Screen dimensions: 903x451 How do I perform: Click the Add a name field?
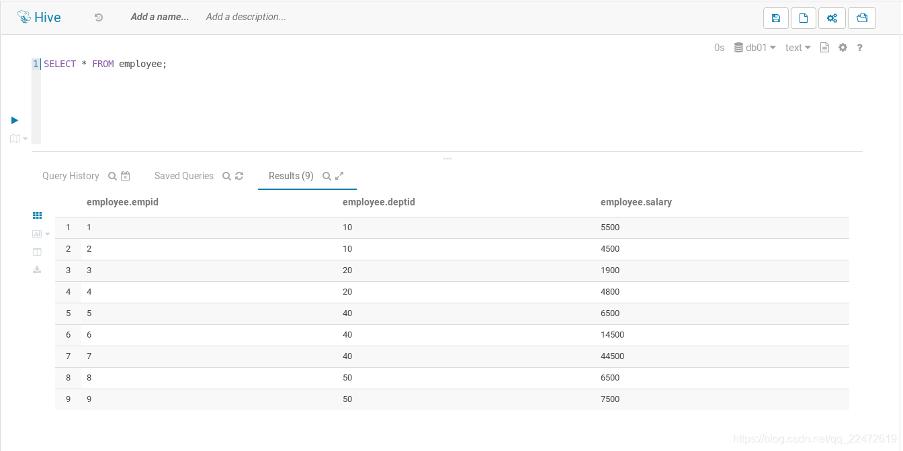160,17
